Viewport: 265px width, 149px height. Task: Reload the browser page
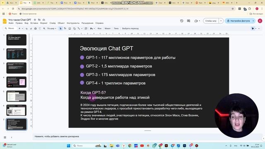coord(13,9)
